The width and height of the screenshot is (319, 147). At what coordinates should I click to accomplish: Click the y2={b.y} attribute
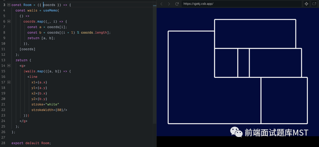[39, 99]
